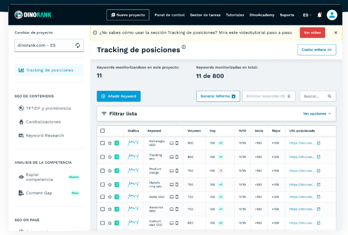Click the DinoRank logo
348x235 pixels.
[33, 15]
